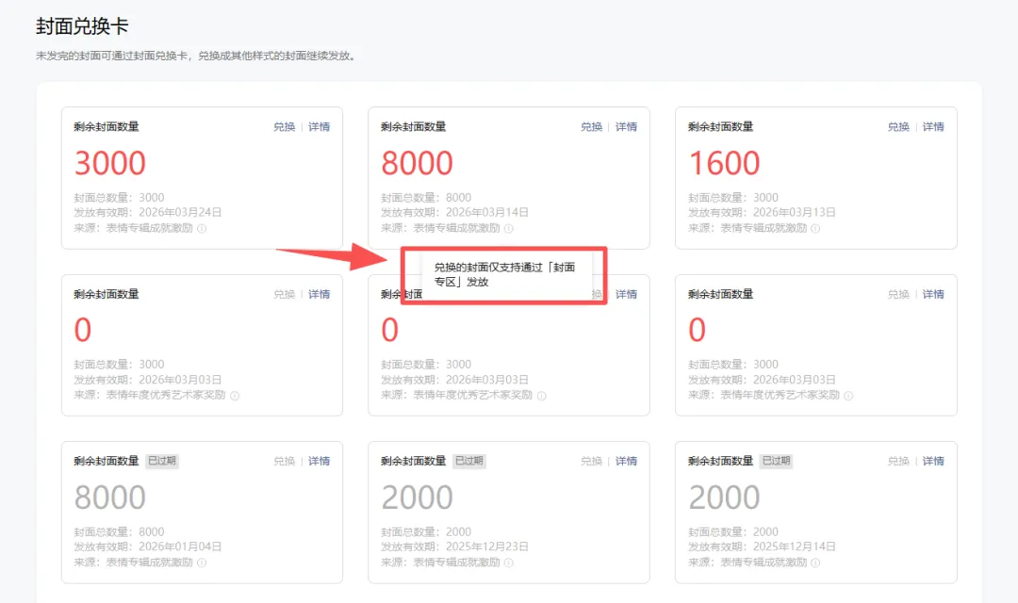Click 已过期 badge on the 2025年12月14日 card
Image resolution: width=1018 pixels, height=603 pixels.
776,461
